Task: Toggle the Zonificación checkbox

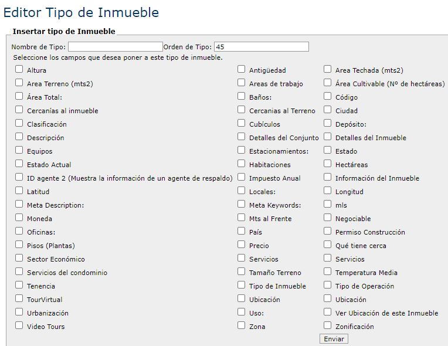Action: (328, 326)
